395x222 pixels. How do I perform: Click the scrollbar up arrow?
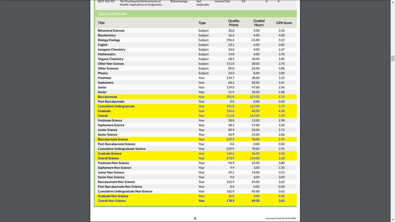point(393,2)
